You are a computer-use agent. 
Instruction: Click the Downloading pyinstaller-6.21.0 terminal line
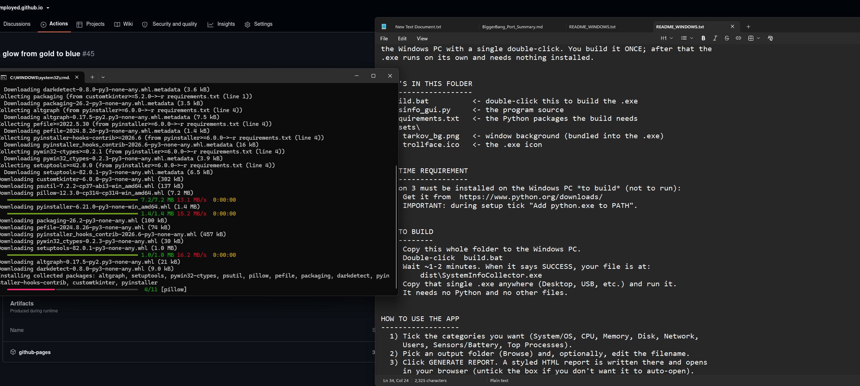[100, 207]
